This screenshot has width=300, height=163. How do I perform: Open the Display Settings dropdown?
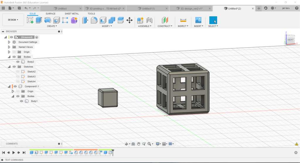click(158, 144)
